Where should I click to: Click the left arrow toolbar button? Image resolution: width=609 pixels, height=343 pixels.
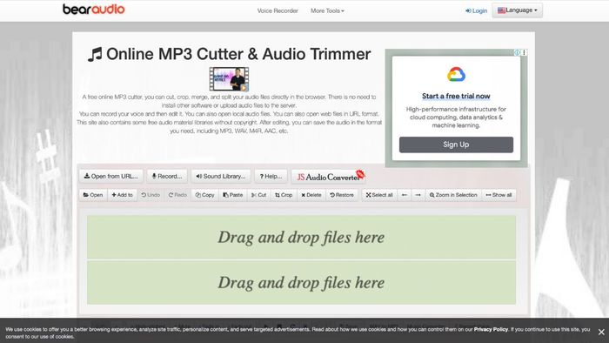pyautogui.click(x=405, y=195)
